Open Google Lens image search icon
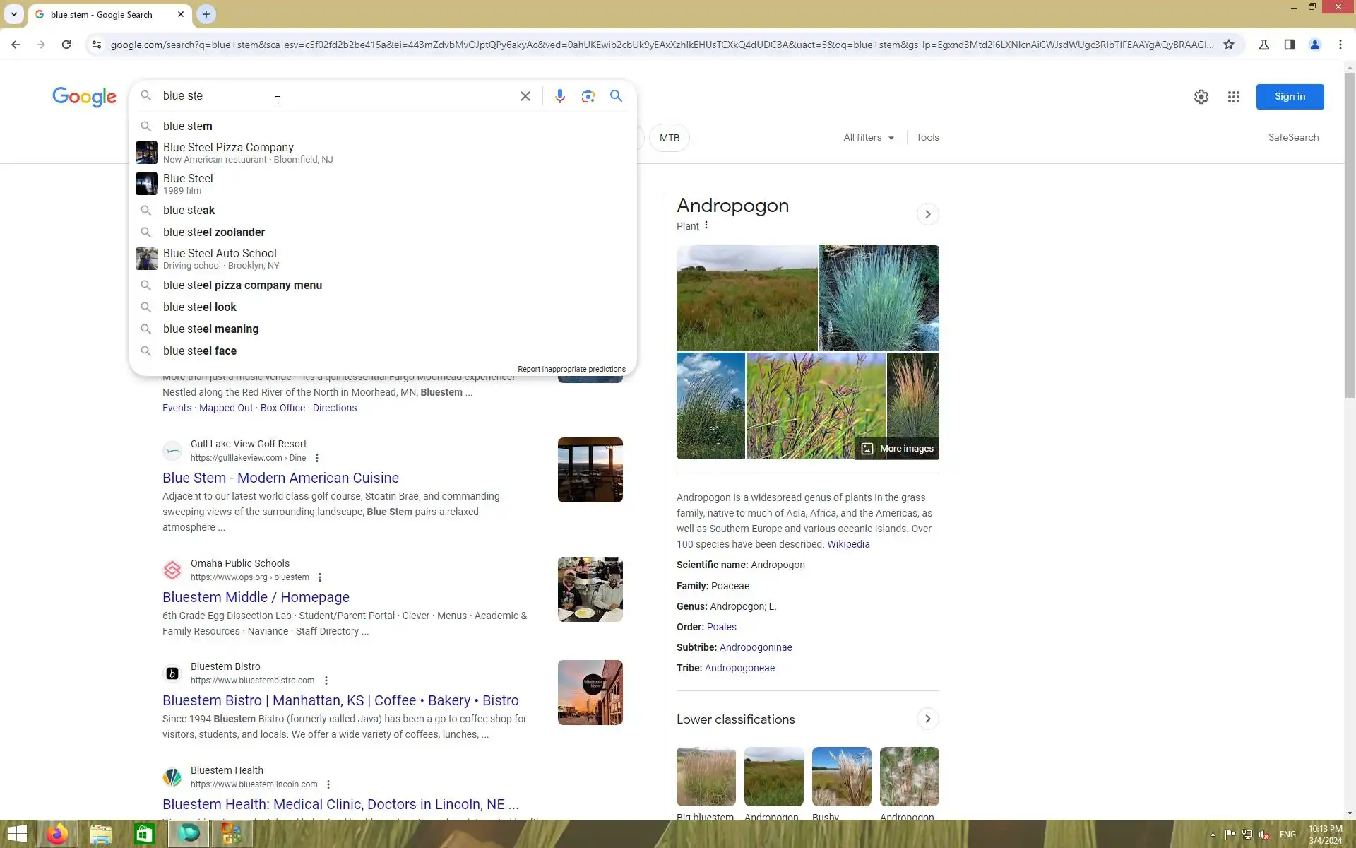 point(588,96)
